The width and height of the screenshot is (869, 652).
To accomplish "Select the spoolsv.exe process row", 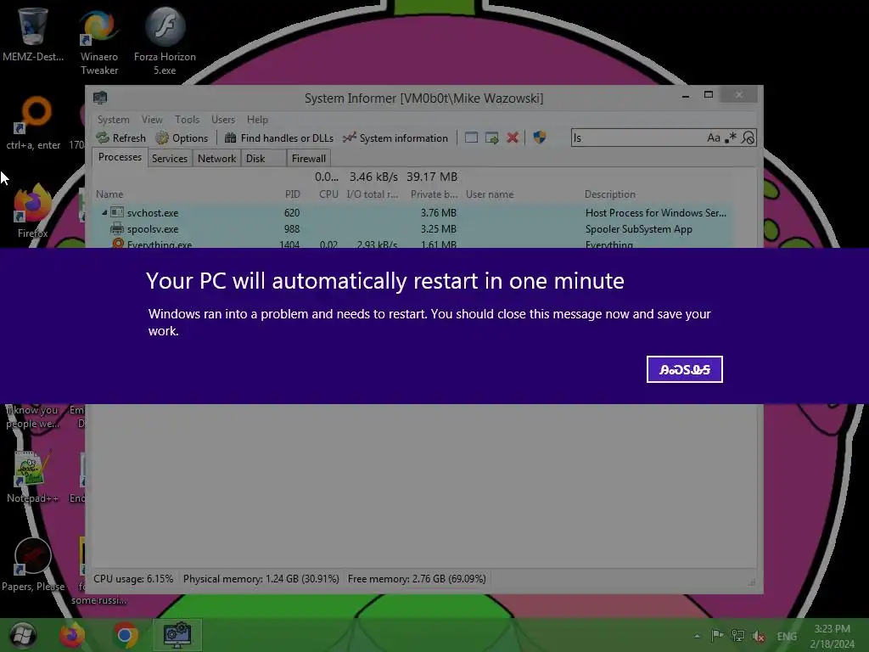I will [x=413, y=229].
